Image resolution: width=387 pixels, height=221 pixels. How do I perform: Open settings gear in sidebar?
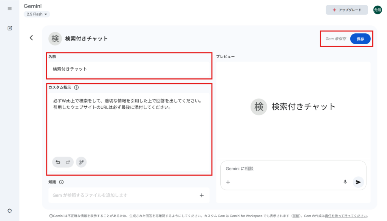click(x=9, y=211)
